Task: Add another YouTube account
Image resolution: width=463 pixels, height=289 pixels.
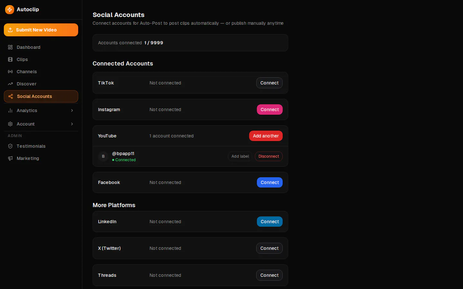Action: pos(266,136)
